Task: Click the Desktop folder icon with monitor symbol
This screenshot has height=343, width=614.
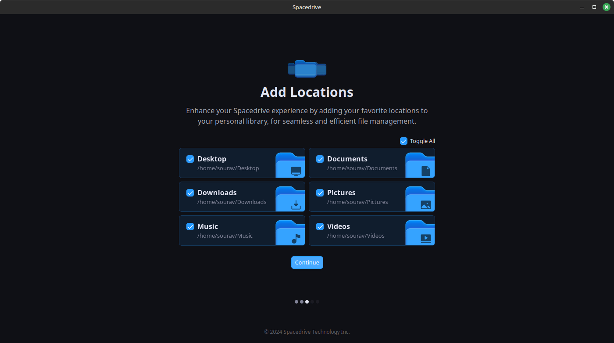Action: [x=290, y=165]
